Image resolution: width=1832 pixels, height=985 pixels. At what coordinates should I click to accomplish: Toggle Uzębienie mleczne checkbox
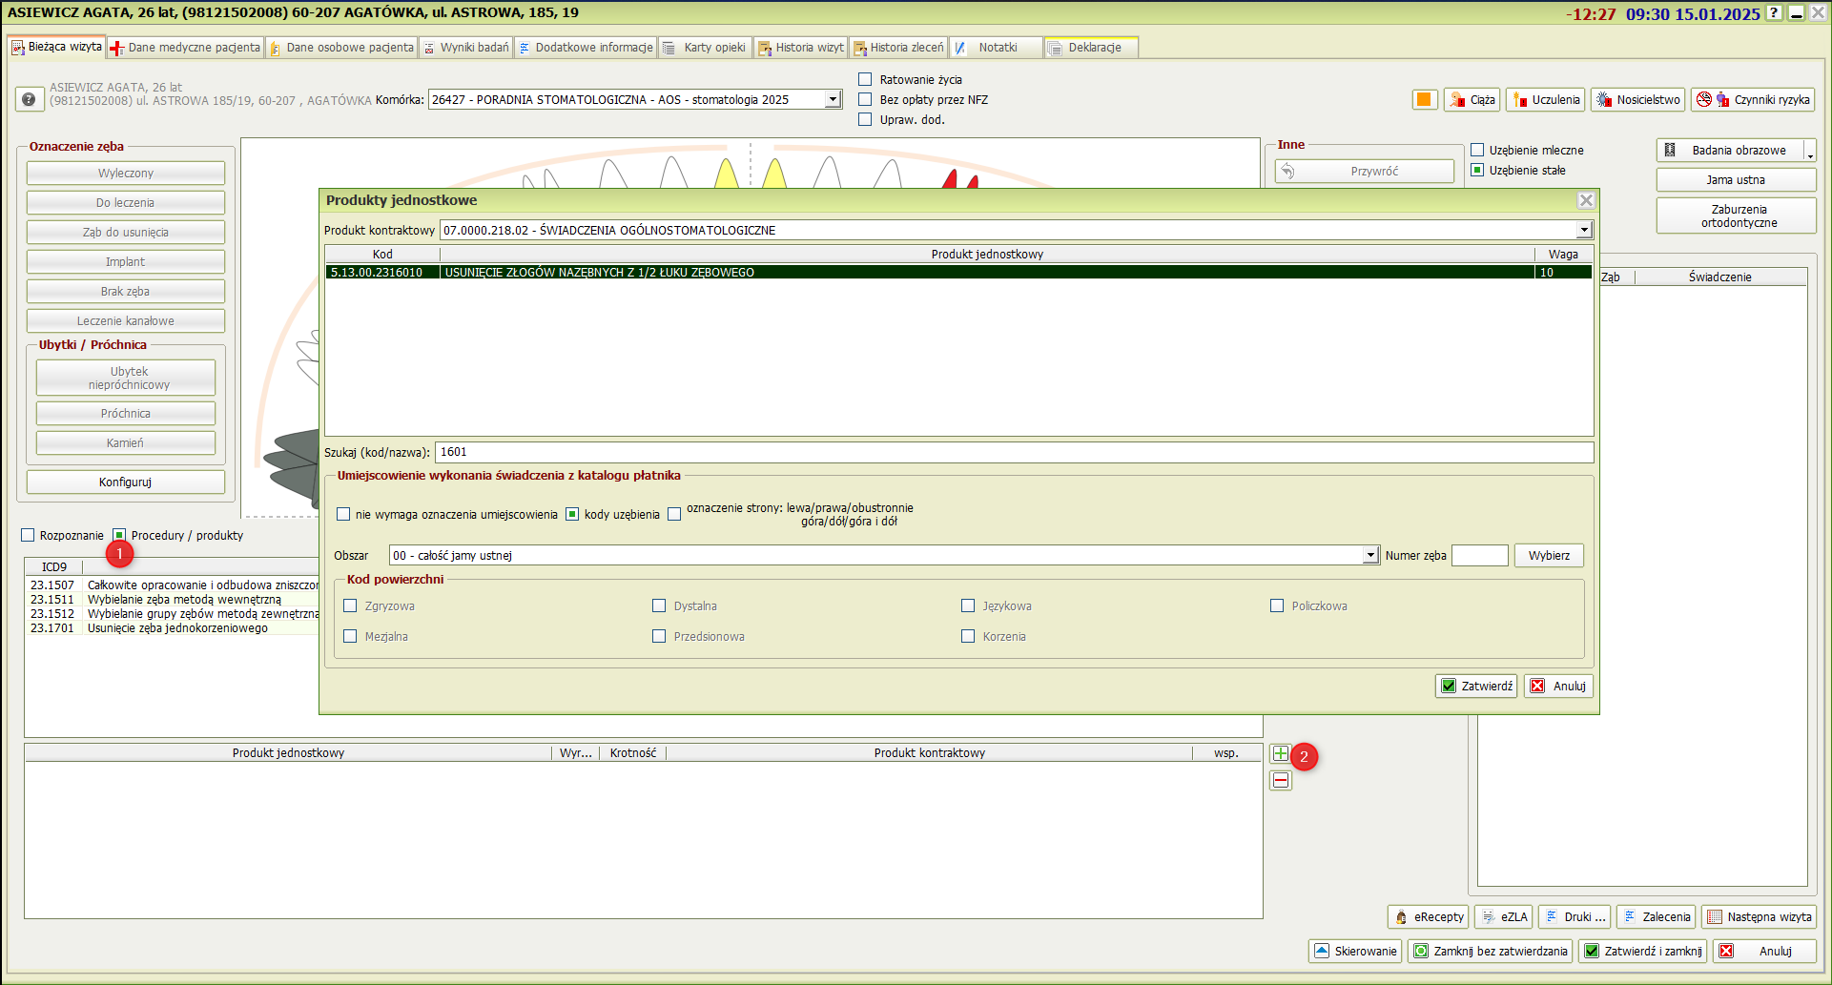(x=1477, y=150)
